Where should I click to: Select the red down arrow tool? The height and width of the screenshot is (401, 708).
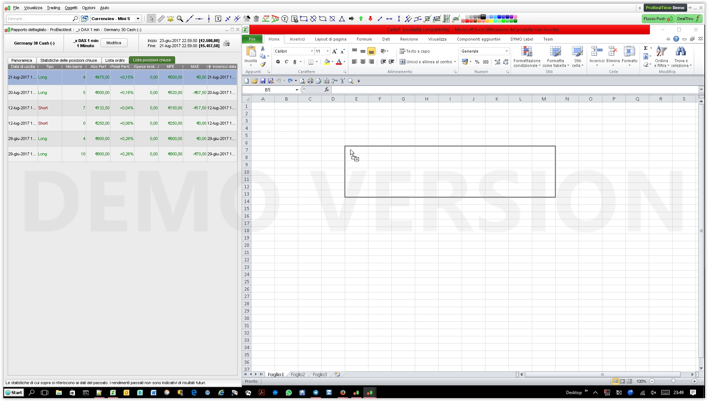370,19
